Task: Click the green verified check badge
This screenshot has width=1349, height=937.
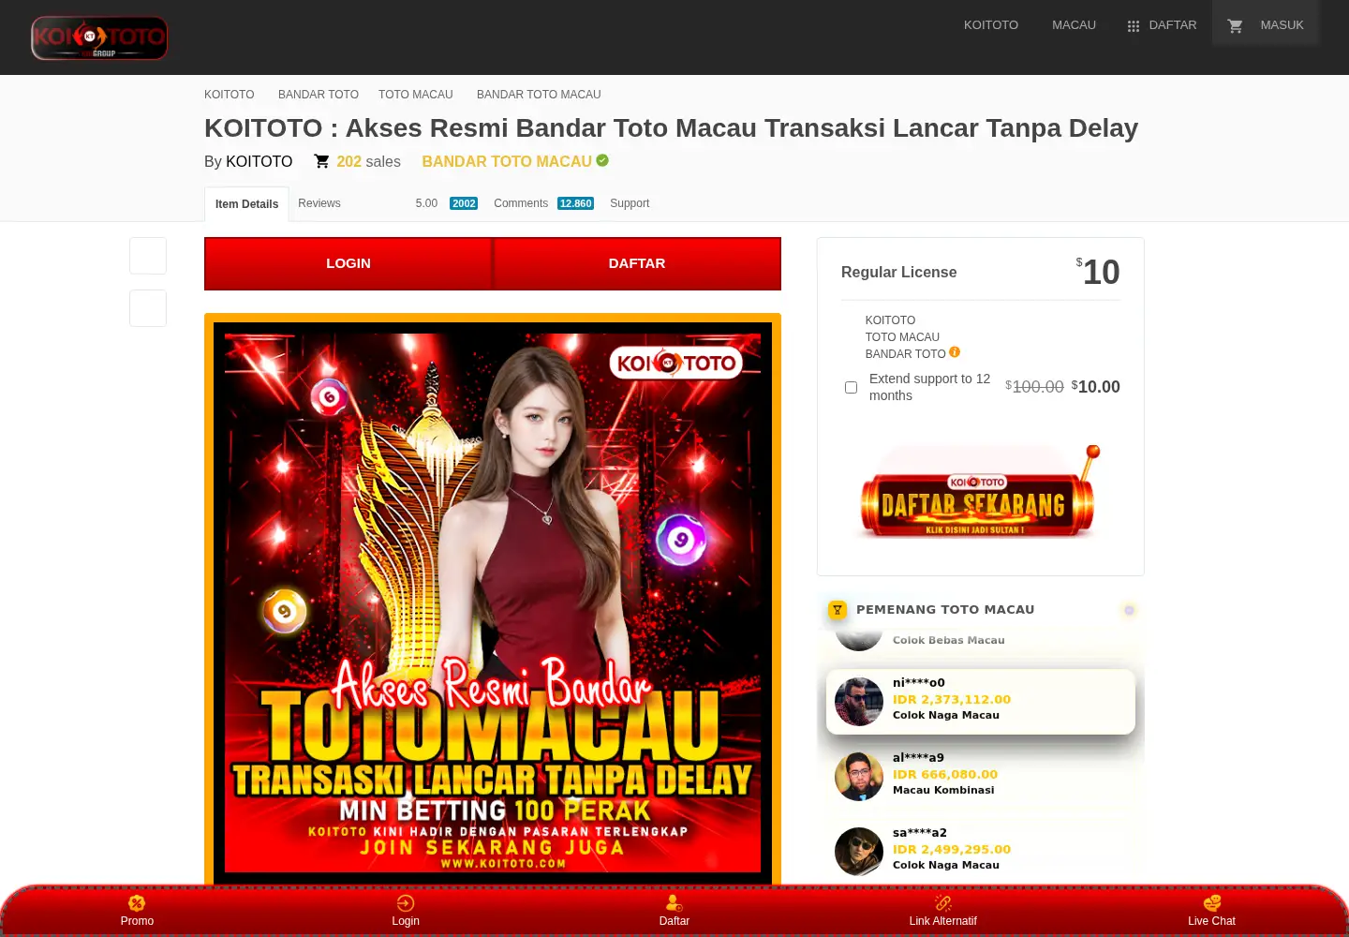Action: pos(602,160)
